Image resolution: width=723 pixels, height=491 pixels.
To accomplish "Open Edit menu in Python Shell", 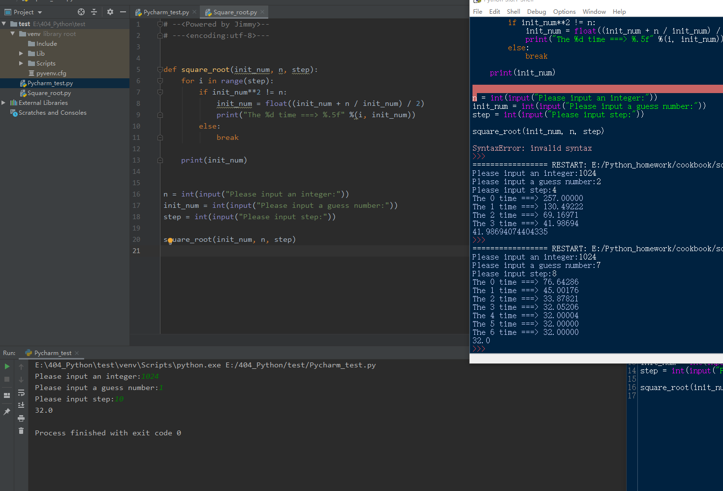I will pos(495,12).
